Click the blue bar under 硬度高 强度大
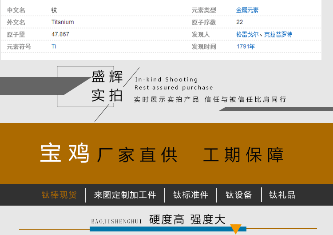The height and width of the screenshot is (235, 333). coord(160,229)
